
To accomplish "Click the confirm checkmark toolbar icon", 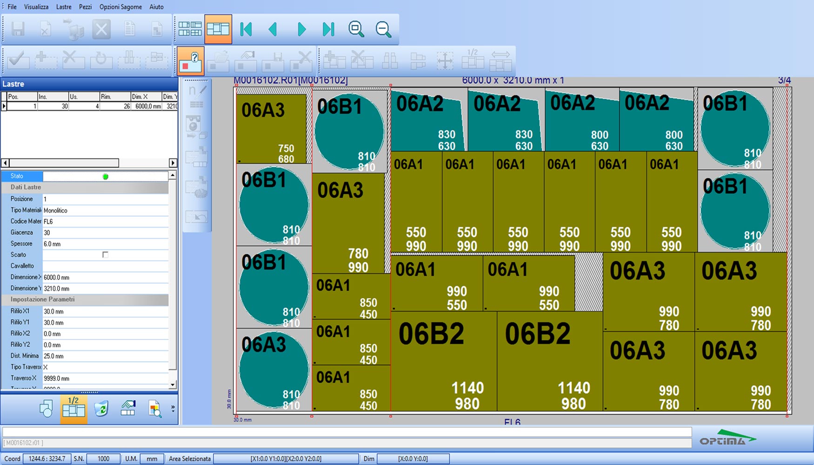I will tap(18, 61).
